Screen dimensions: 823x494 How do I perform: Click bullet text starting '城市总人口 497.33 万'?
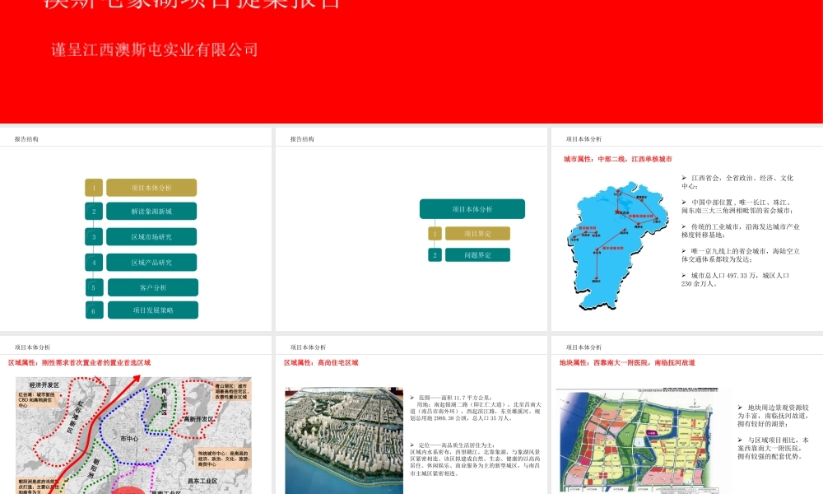point(735,279)
